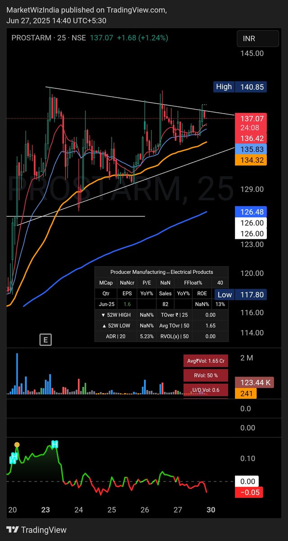Select the High 140.85 price label

click(x=240, y=87)
